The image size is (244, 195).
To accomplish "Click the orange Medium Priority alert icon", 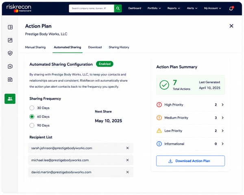I will [159, 118].
